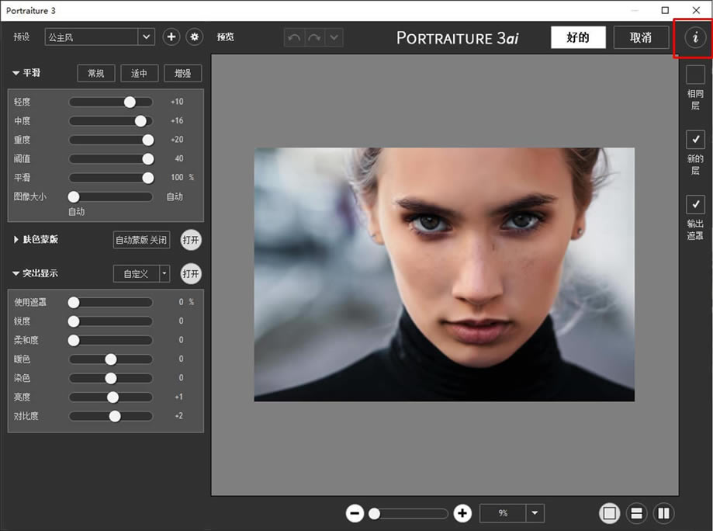Select single-view preview layout icon

pos(609,513)
